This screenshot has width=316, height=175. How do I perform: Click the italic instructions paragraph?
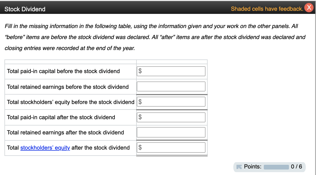pyautogui.click(x=155, y=37)
